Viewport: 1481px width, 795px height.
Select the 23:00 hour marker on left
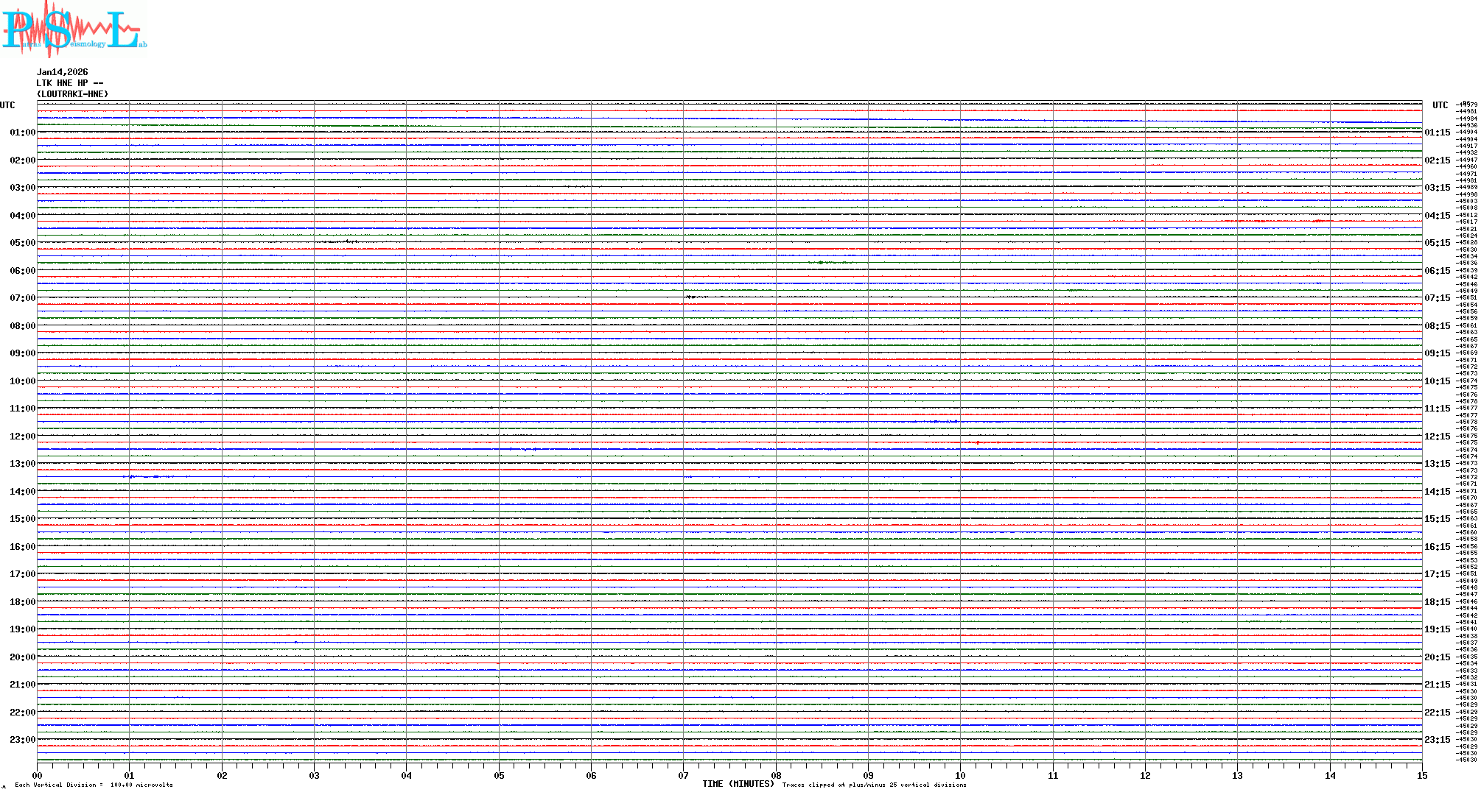click(22, 740)
